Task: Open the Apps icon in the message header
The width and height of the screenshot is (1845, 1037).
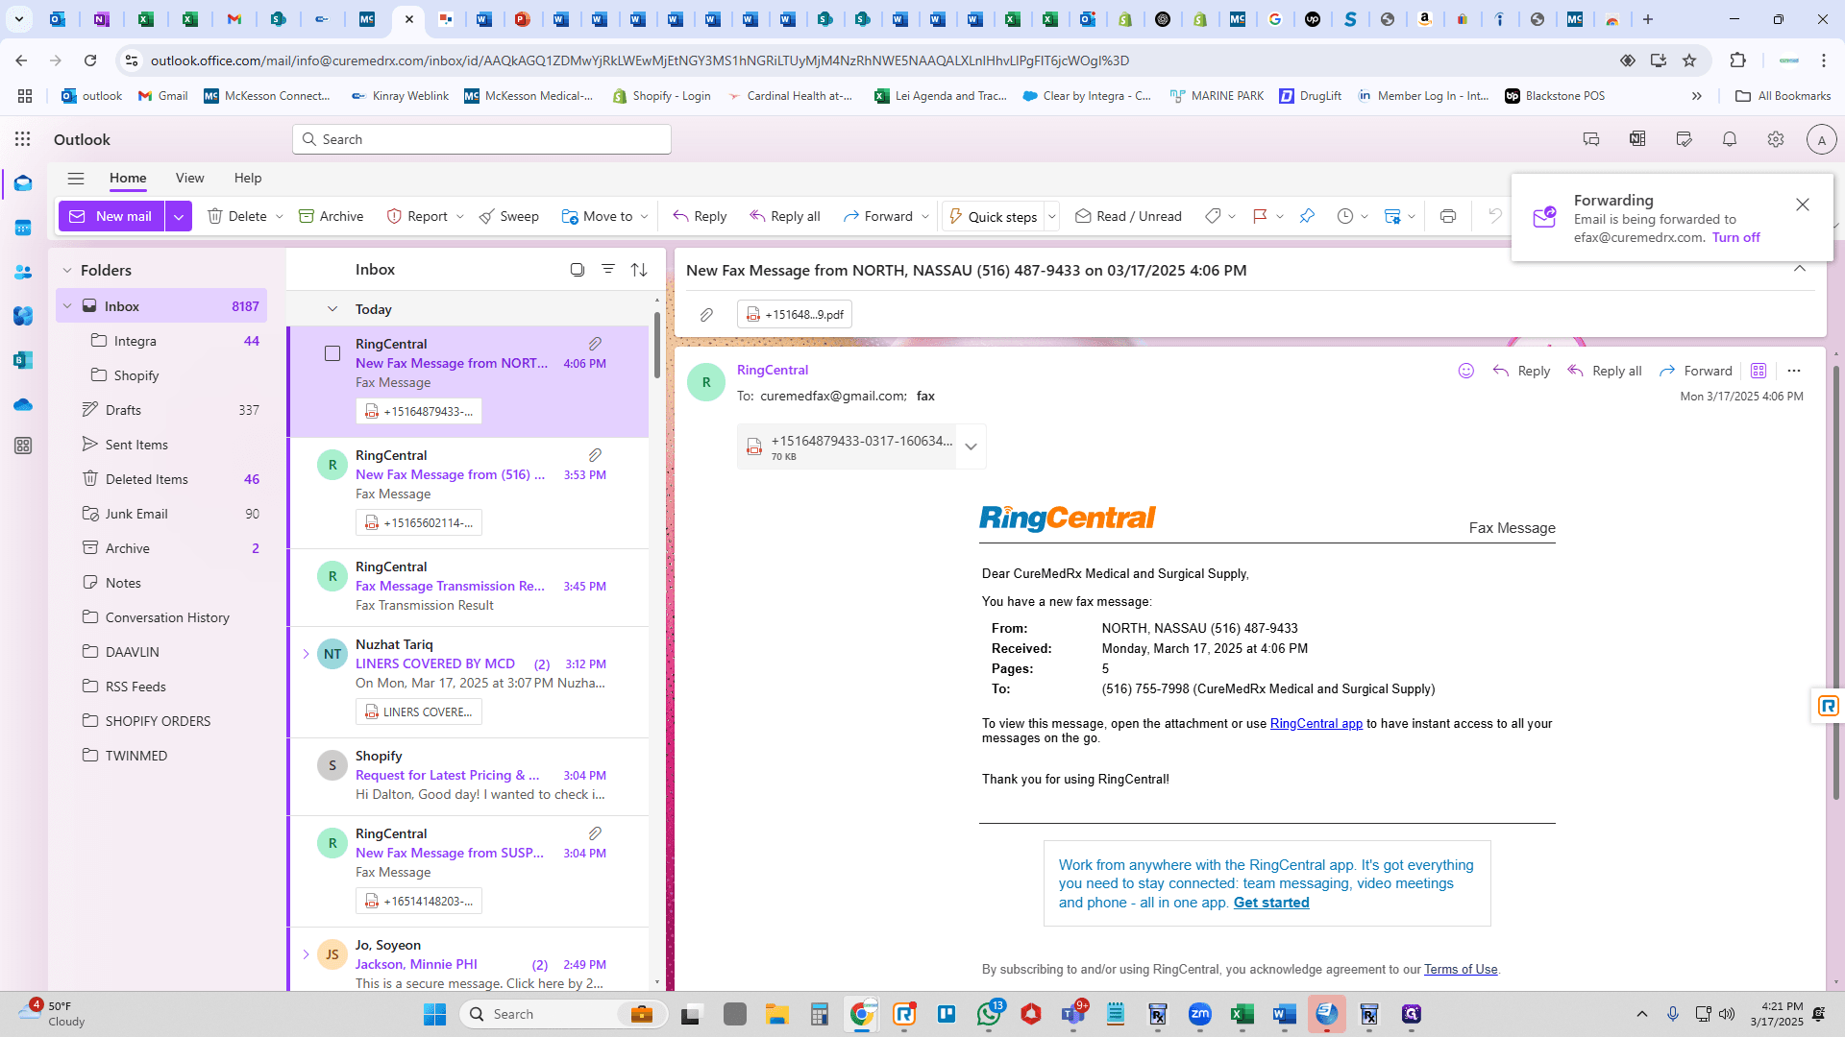Action: pyautogui.click(x=1759, y=371)
